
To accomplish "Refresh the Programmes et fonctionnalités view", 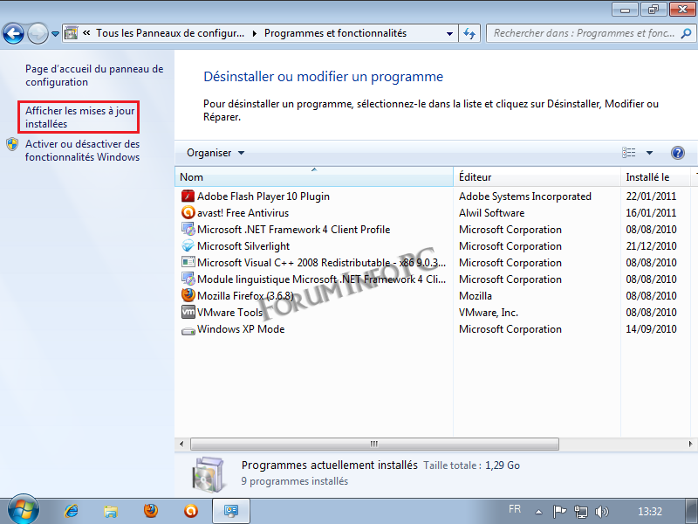I will click(x=469, y=33).
